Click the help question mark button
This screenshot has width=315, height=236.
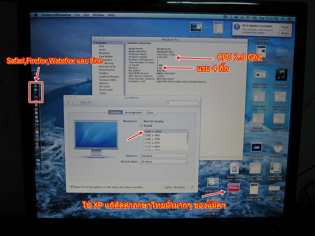pyautogui.click(x=192, y=187)
